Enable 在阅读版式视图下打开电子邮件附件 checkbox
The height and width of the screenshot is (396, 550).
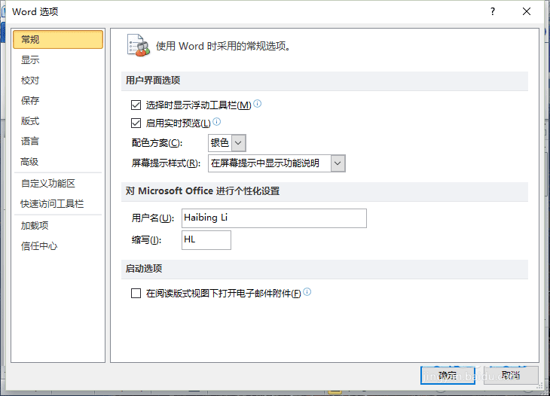[136, 293]
